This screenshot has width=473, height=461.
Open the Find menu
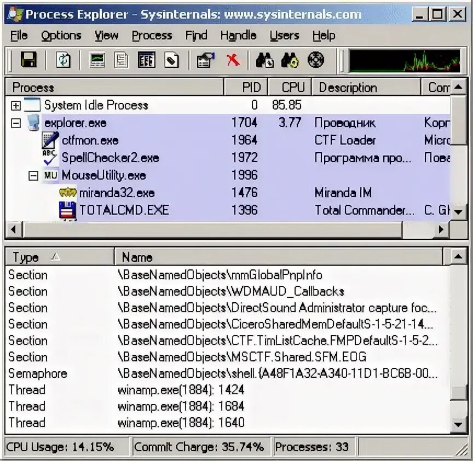point(196,36)
